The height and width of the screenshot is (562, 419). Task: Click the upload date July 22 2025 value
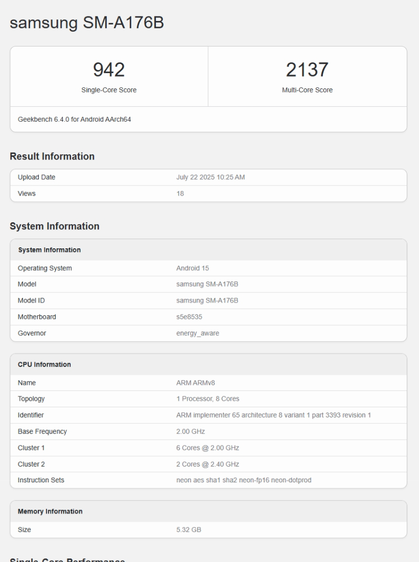pyautogui.click(x=211, y=177)
